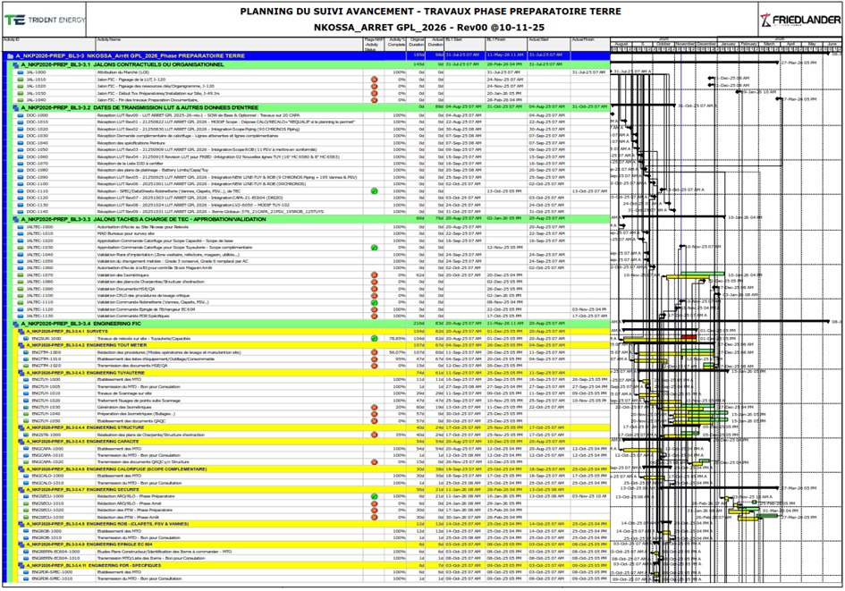Click the green check flag on row JALTEC-1030
This screenshot has height=591, width=845.
(x=374, y=248)
